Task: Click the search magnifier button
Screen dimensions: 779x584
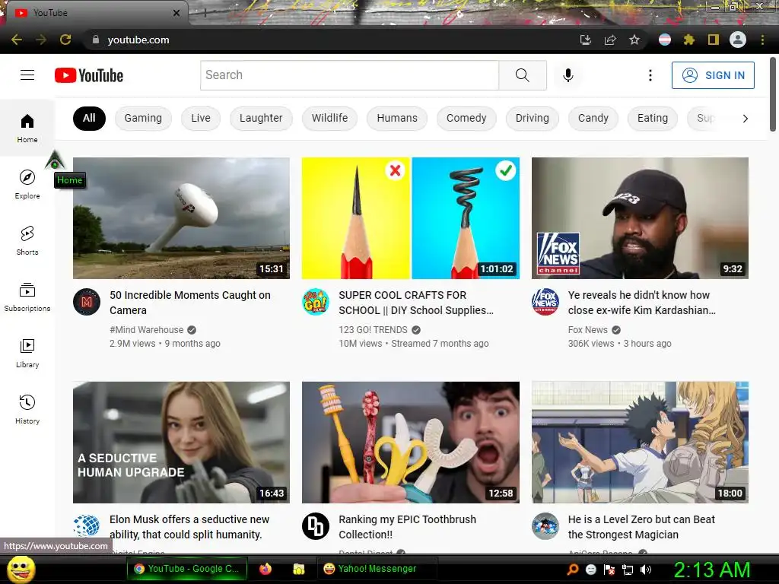Action: (522, 75)
